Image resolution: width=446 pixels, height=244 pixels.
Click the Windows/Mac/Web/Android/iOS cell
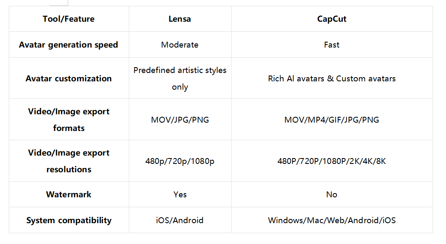tap(331, 220)
